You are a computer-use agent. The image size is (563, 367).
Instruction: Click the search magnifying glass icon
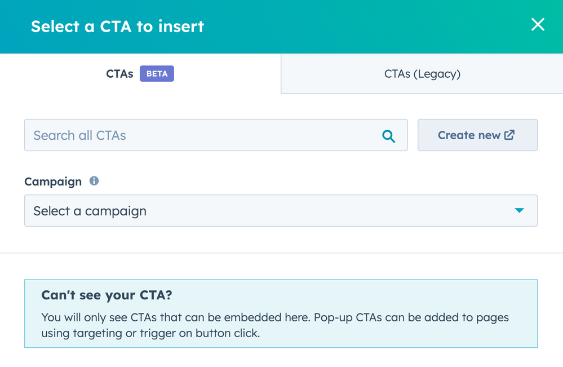tap(388, 135)
